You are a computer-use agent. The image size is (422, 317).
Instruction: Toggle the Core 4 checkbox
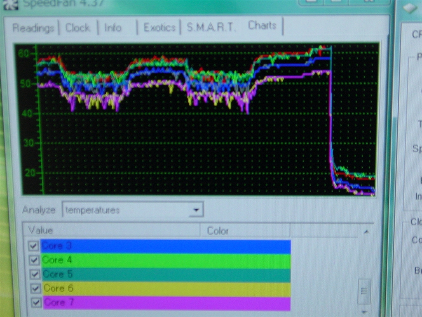point(34,260)
